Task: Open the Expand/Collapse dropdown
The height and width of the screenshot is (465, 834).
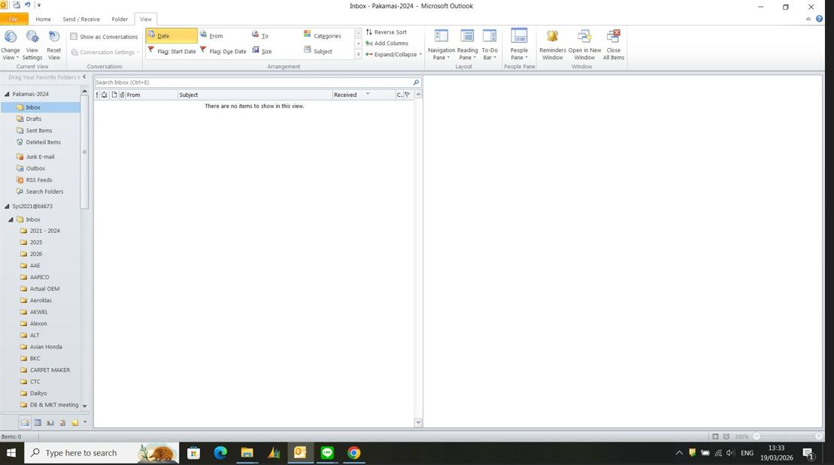Action: pyautogui.click(x=393, y=54)
